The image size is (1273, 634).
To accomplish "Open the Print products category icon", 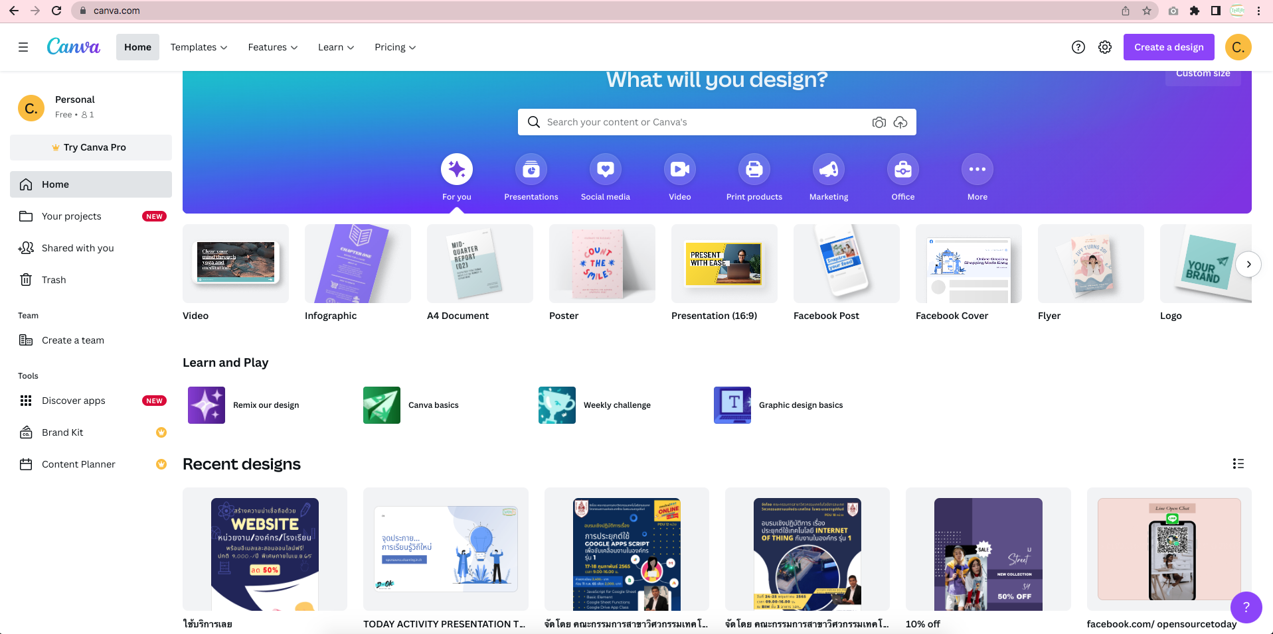I will click(x=754, y=170).
